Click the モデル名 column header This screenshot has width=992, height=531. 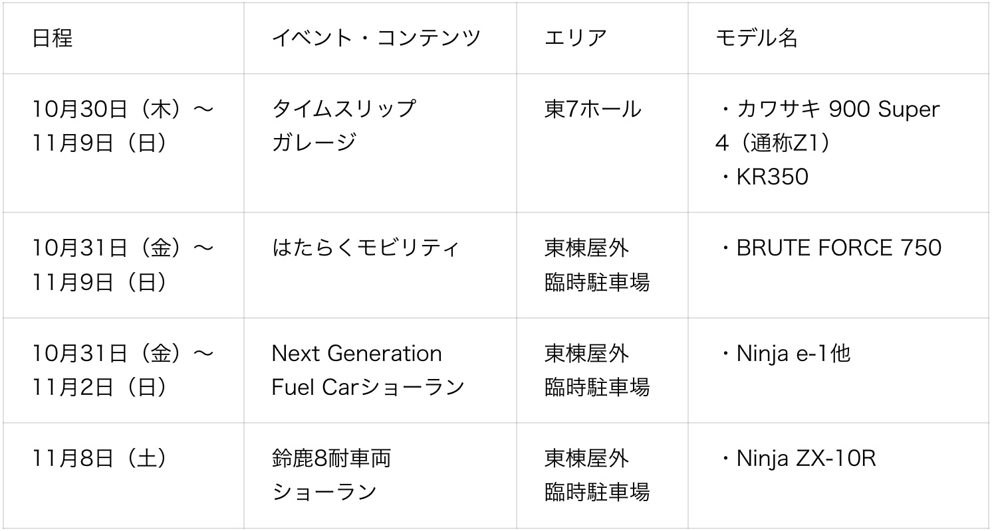(x=756, y=38)
